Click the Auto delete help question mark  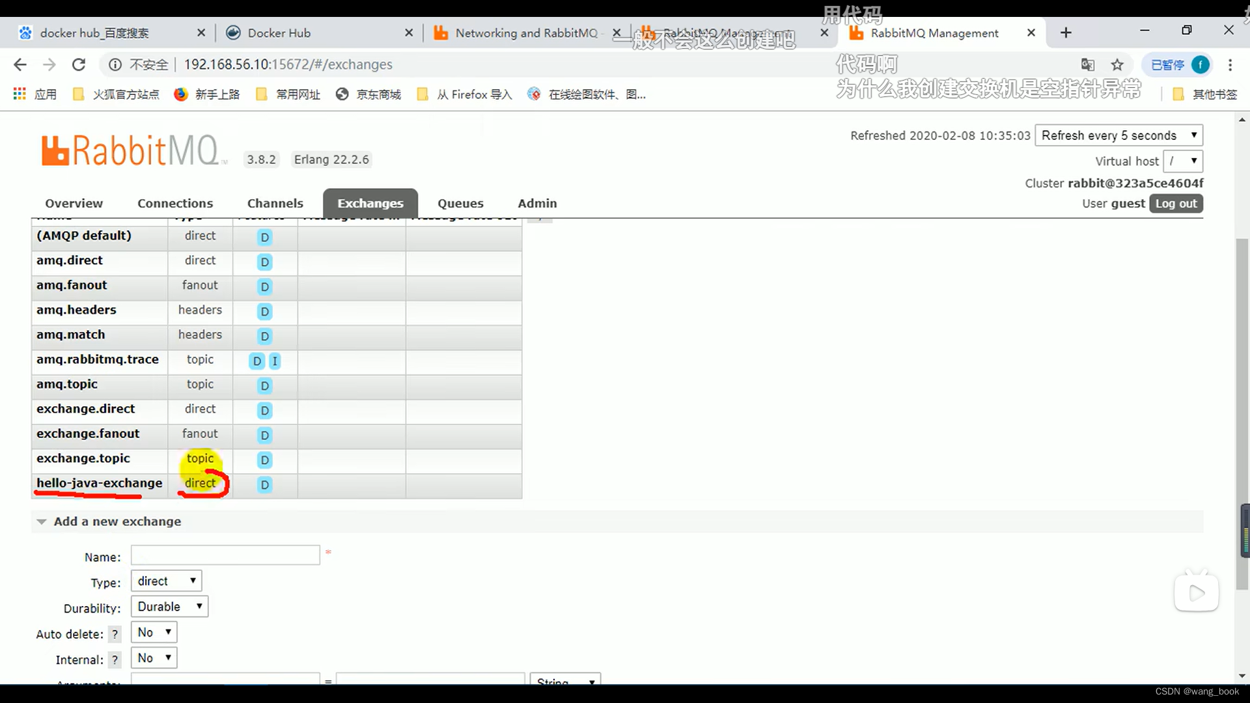[115, 634]
